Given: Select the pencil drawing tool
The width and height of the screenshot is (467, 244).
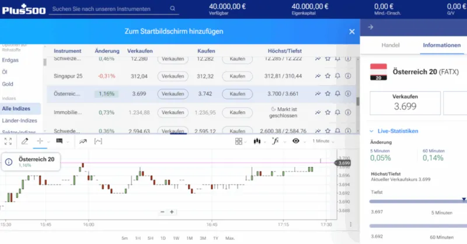Looking at the screenshot, I should (x=25, y=142).
